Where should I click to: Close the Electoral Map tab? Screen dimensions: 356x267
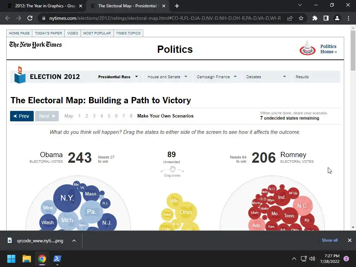(x=164, y=6)
